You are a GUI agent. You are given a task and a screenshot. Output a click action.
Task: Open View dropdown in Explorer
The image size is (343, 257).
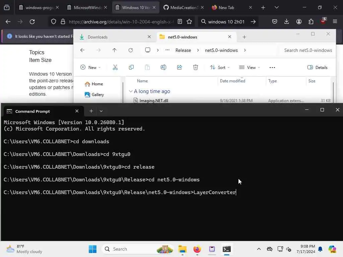pyautogui.click(x=249, y=67)
